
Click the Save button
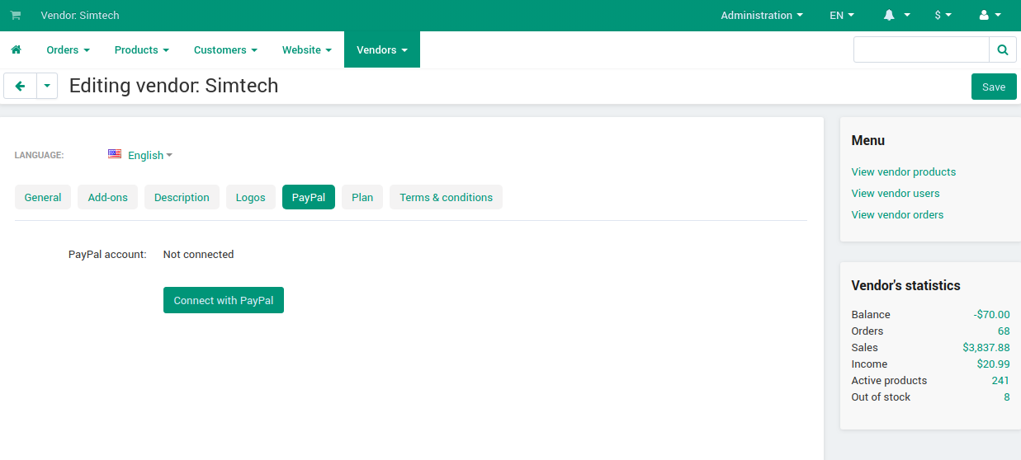pyautogui.click(x=994, y=87)
